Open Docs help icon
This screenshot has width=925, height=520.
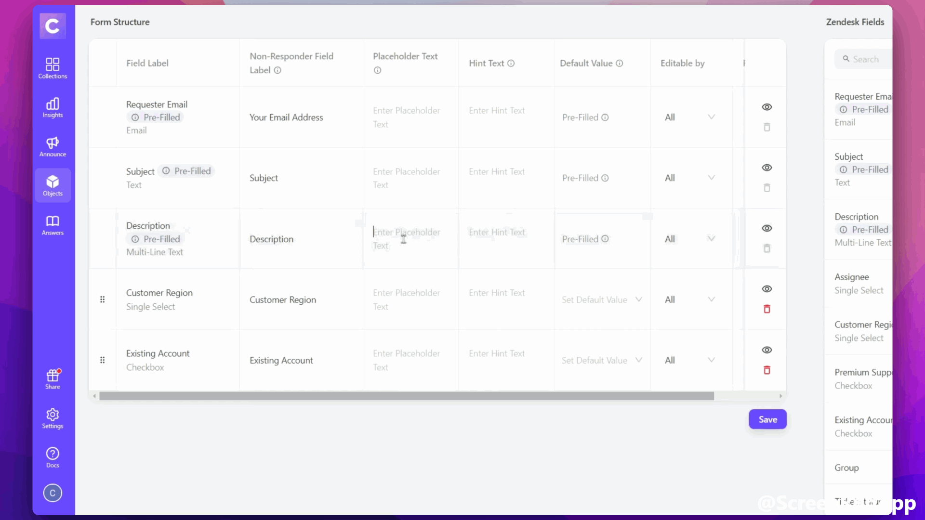tap(53, 457)
